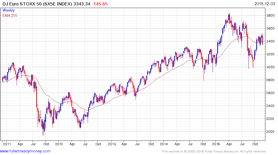Select the copyright notice text

click(x=214, y=151)
